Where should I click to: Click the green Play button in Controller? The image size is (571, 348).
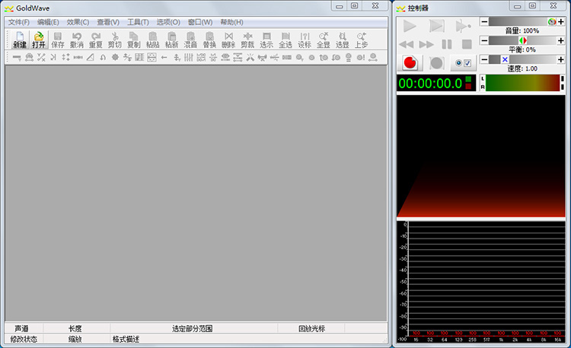pyautogui.click(x=410, y=26)
